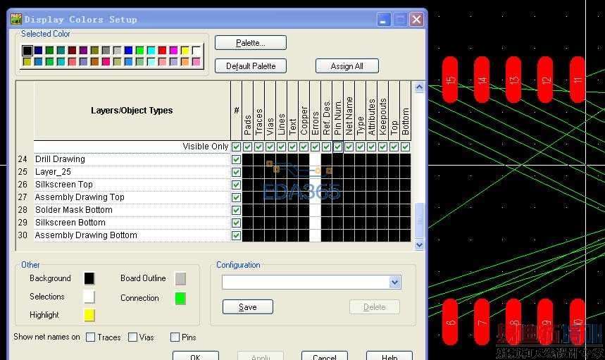
Task: Select the Assembly Drawing Bottom row
Action: pos(132,235)
